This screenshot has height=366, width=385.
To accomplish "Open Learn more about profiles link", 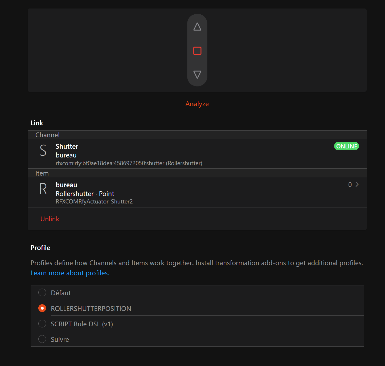I will 70,273.
